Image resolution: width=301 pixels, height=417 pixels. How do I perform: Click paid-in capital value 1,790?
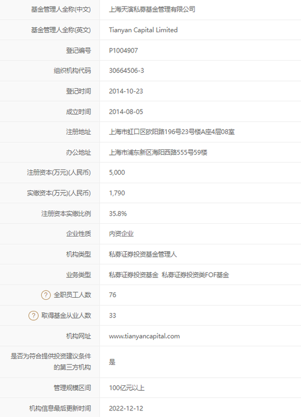[x=117, y=193]
